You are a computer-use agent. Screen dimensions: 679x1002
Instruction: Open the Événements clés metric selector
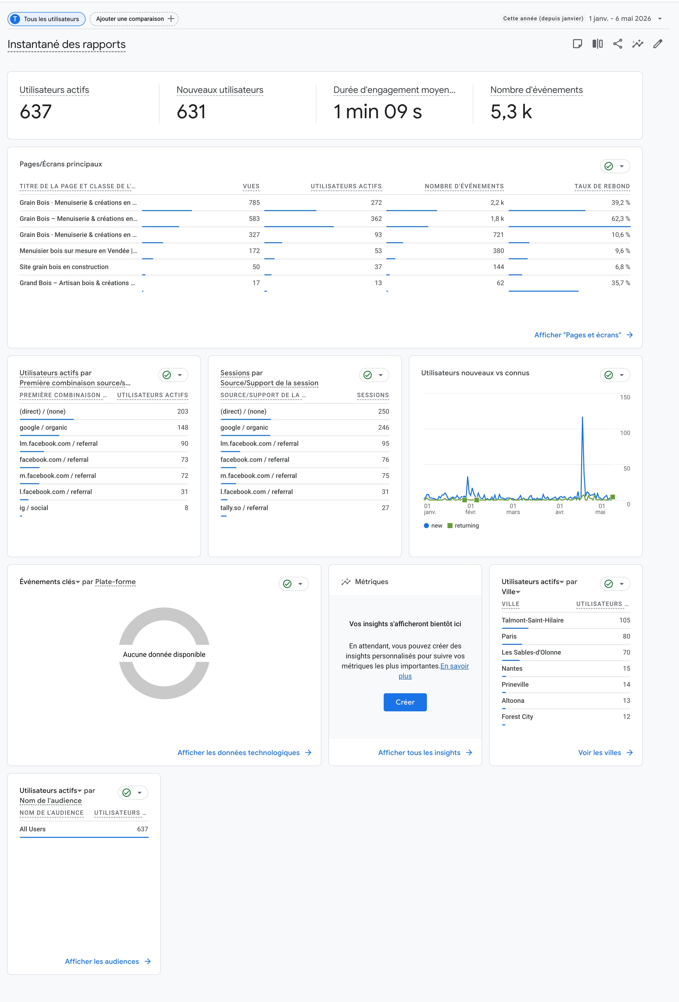50,582
